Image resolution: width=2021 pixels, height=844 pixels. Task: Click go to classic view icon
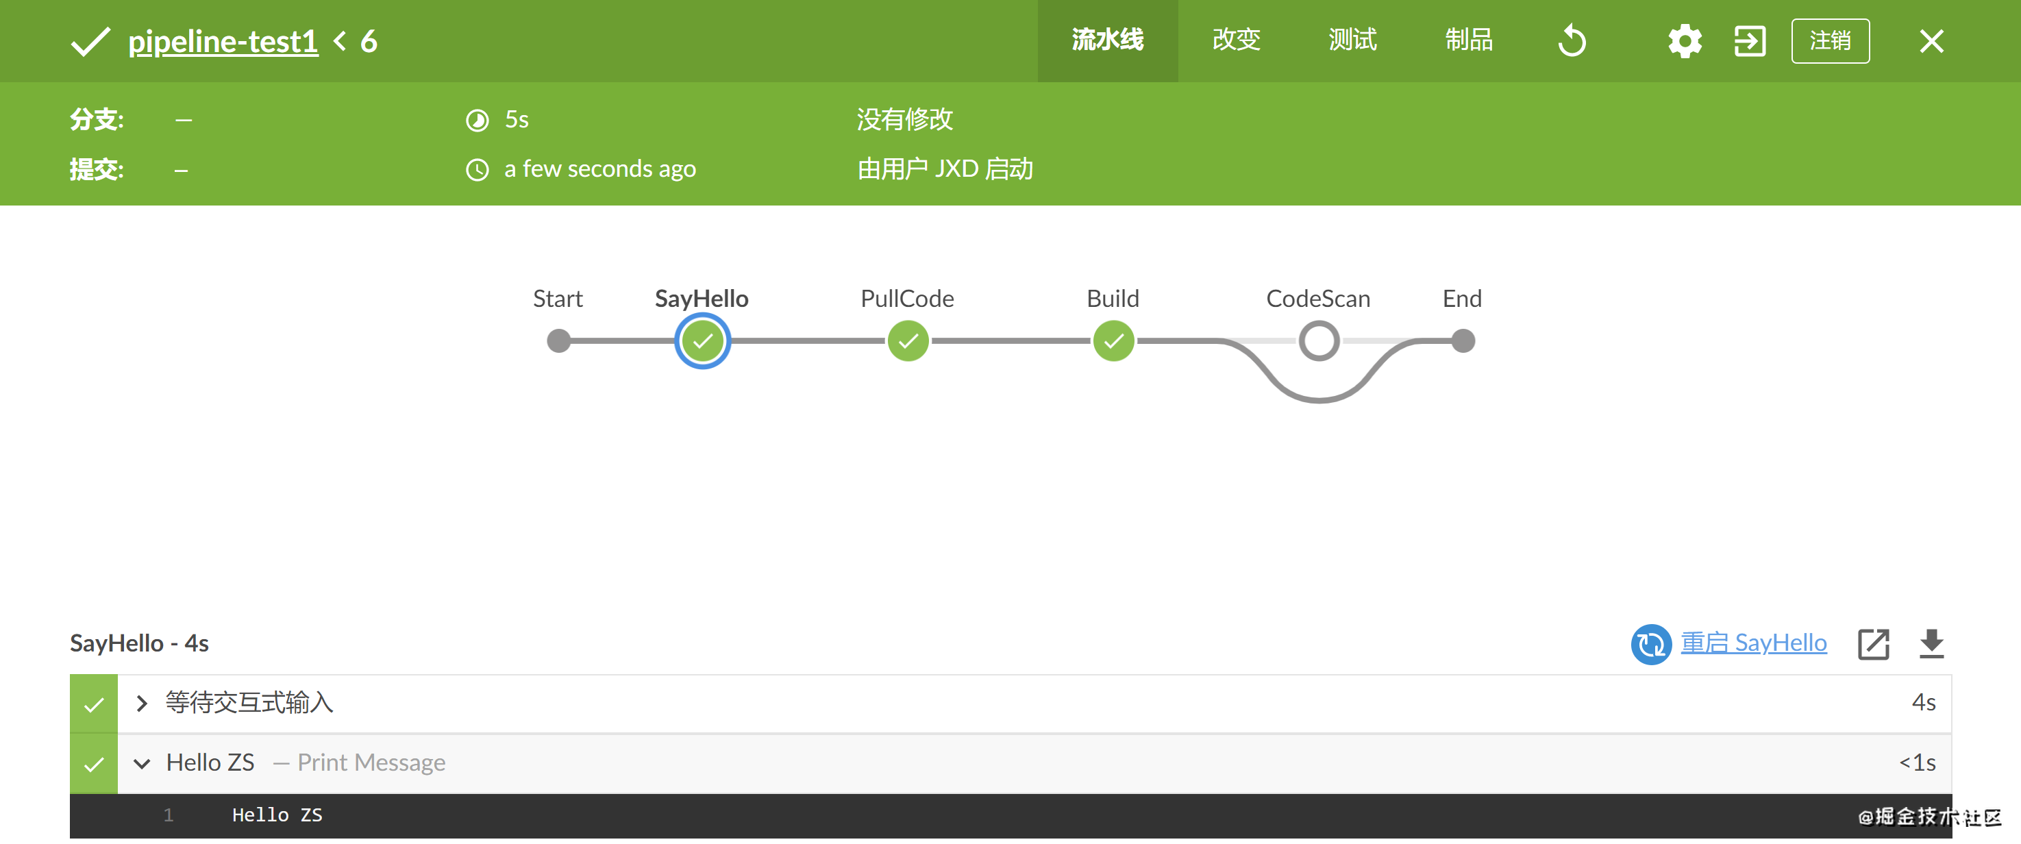tap(1749, 41)
